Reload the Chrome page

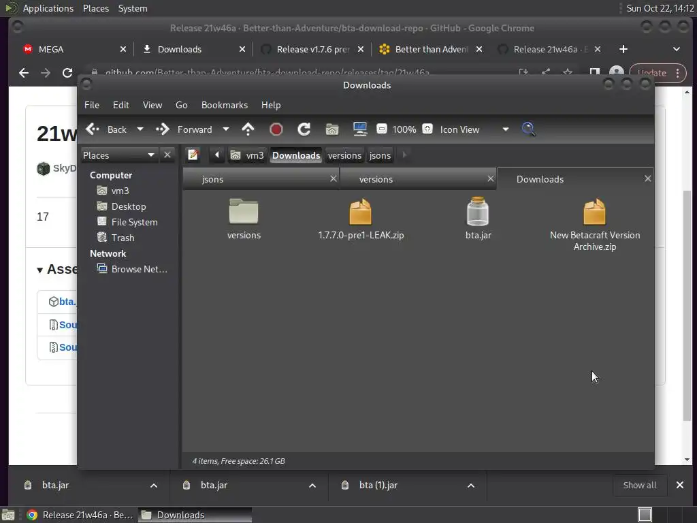click(x=67, y=73)
